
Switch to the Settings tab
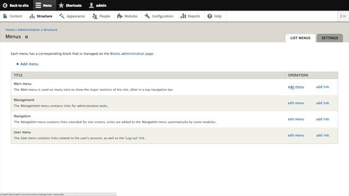pyautogui.click(x=329, y=38)
